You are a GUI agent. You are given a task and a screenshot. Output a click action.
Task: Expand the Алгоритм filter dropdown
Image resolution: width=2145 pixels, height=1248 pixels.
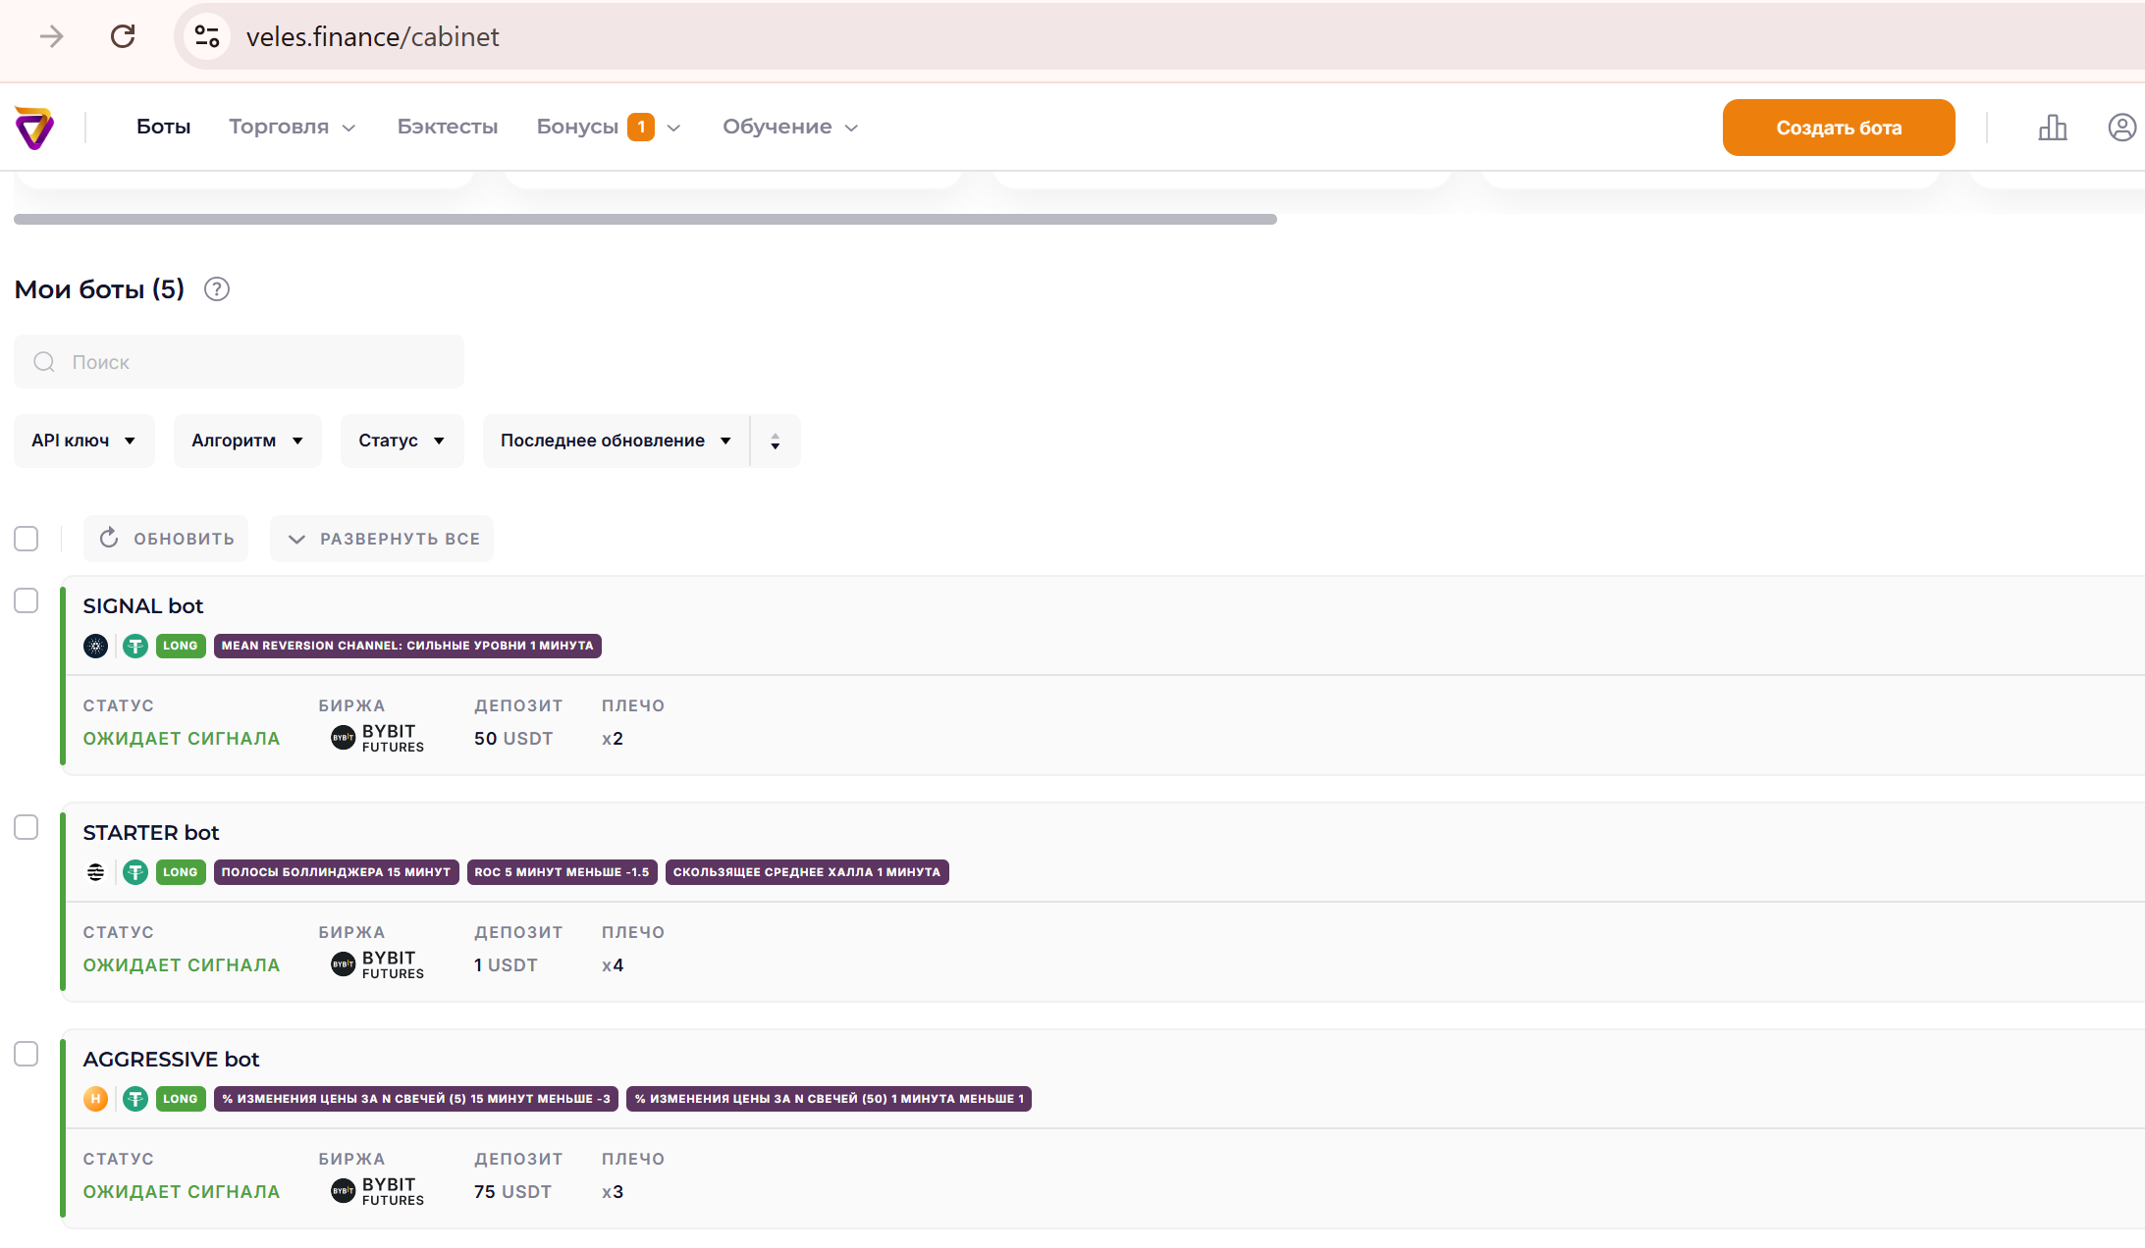click(x=247, y=442)
